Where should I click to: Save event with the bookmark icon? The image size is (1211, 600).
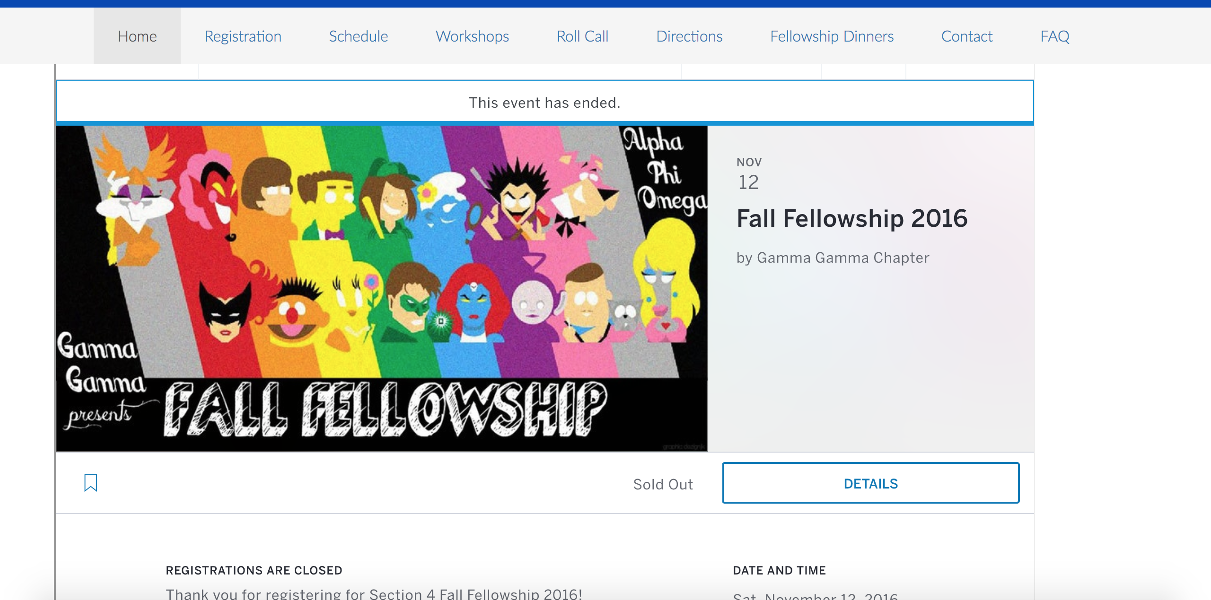click(x=90, y=483)
